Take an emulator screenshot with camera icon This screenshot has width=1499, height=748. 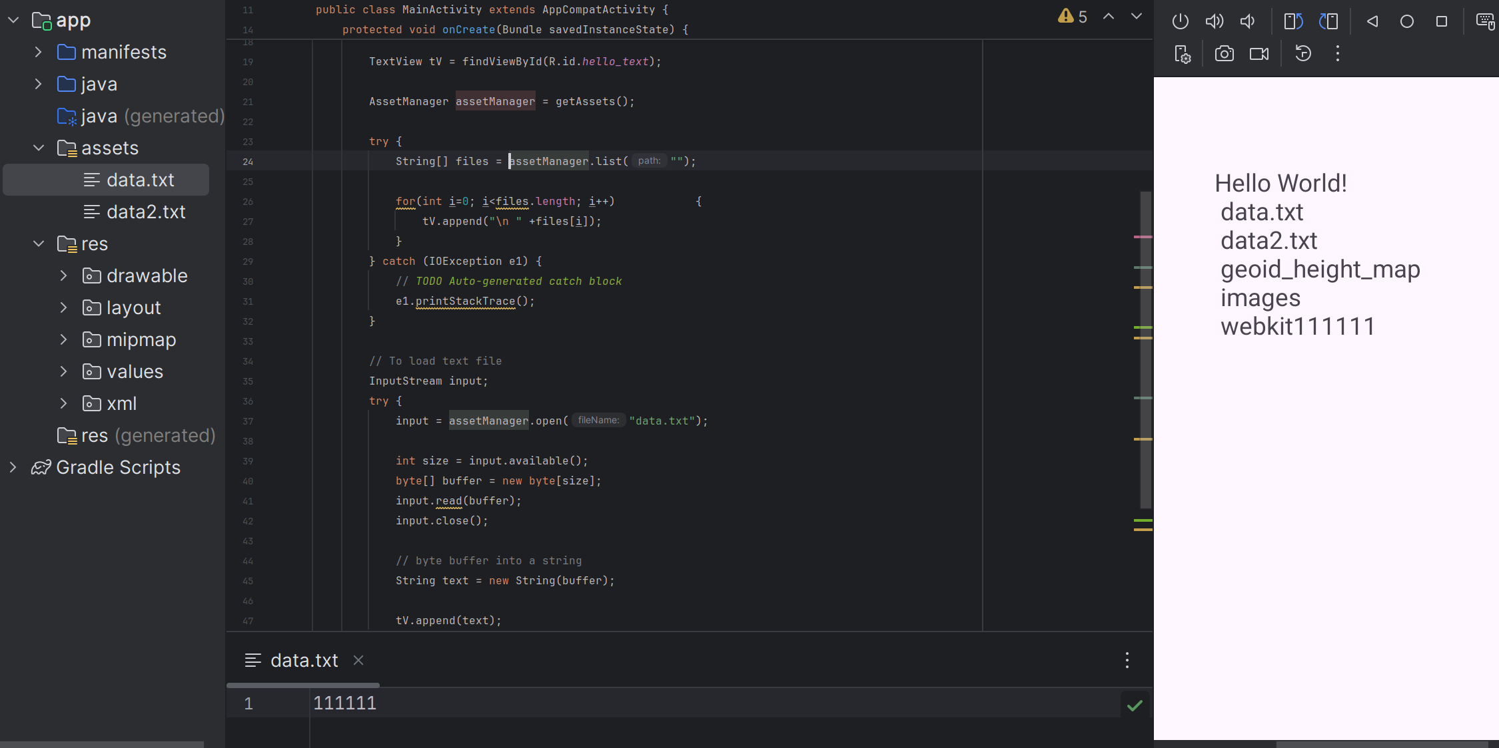click(1224, 54)
